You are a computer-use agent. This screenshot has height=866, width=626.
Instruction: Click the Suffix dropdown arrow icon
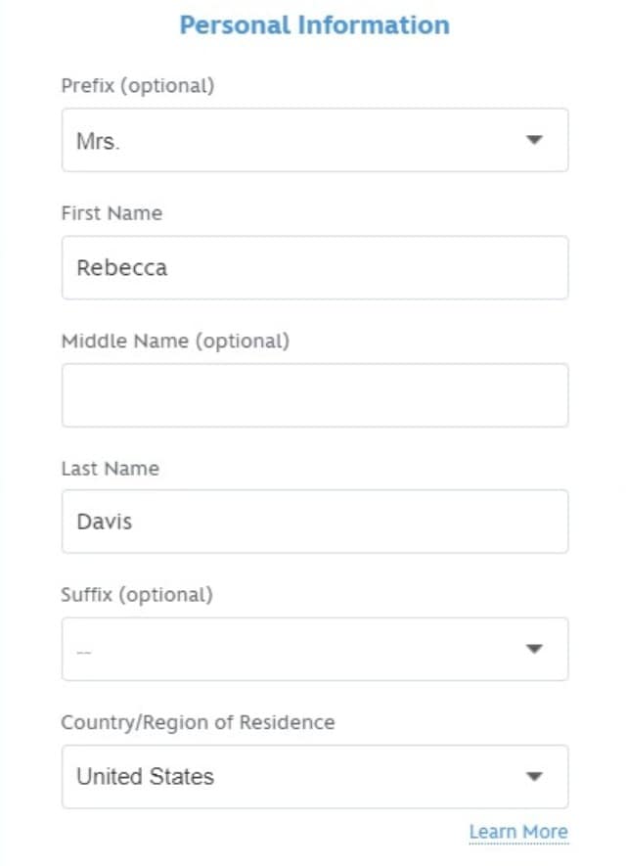tap(534, 649)
